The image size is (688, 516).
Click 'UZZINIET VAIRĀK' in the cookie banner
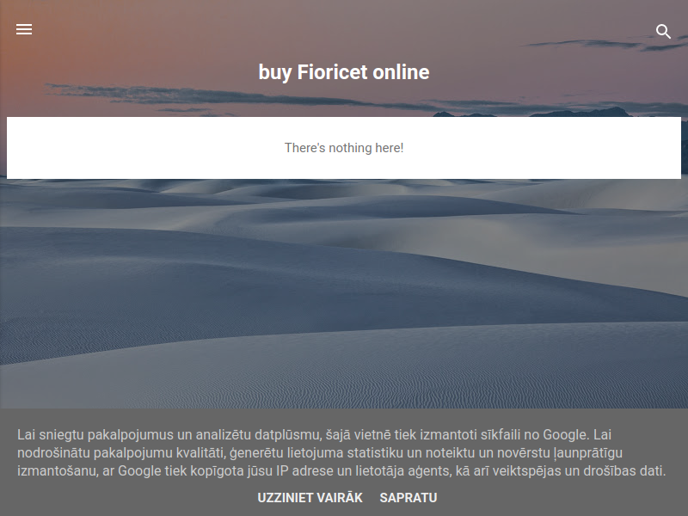(x=310, y=498)
